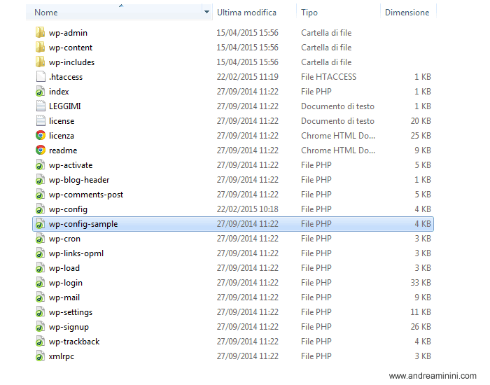Image resolution: width=490 pixels, height=385 pixels.
Task: Select the .htaccess file icon
Action: click(41, 77)
